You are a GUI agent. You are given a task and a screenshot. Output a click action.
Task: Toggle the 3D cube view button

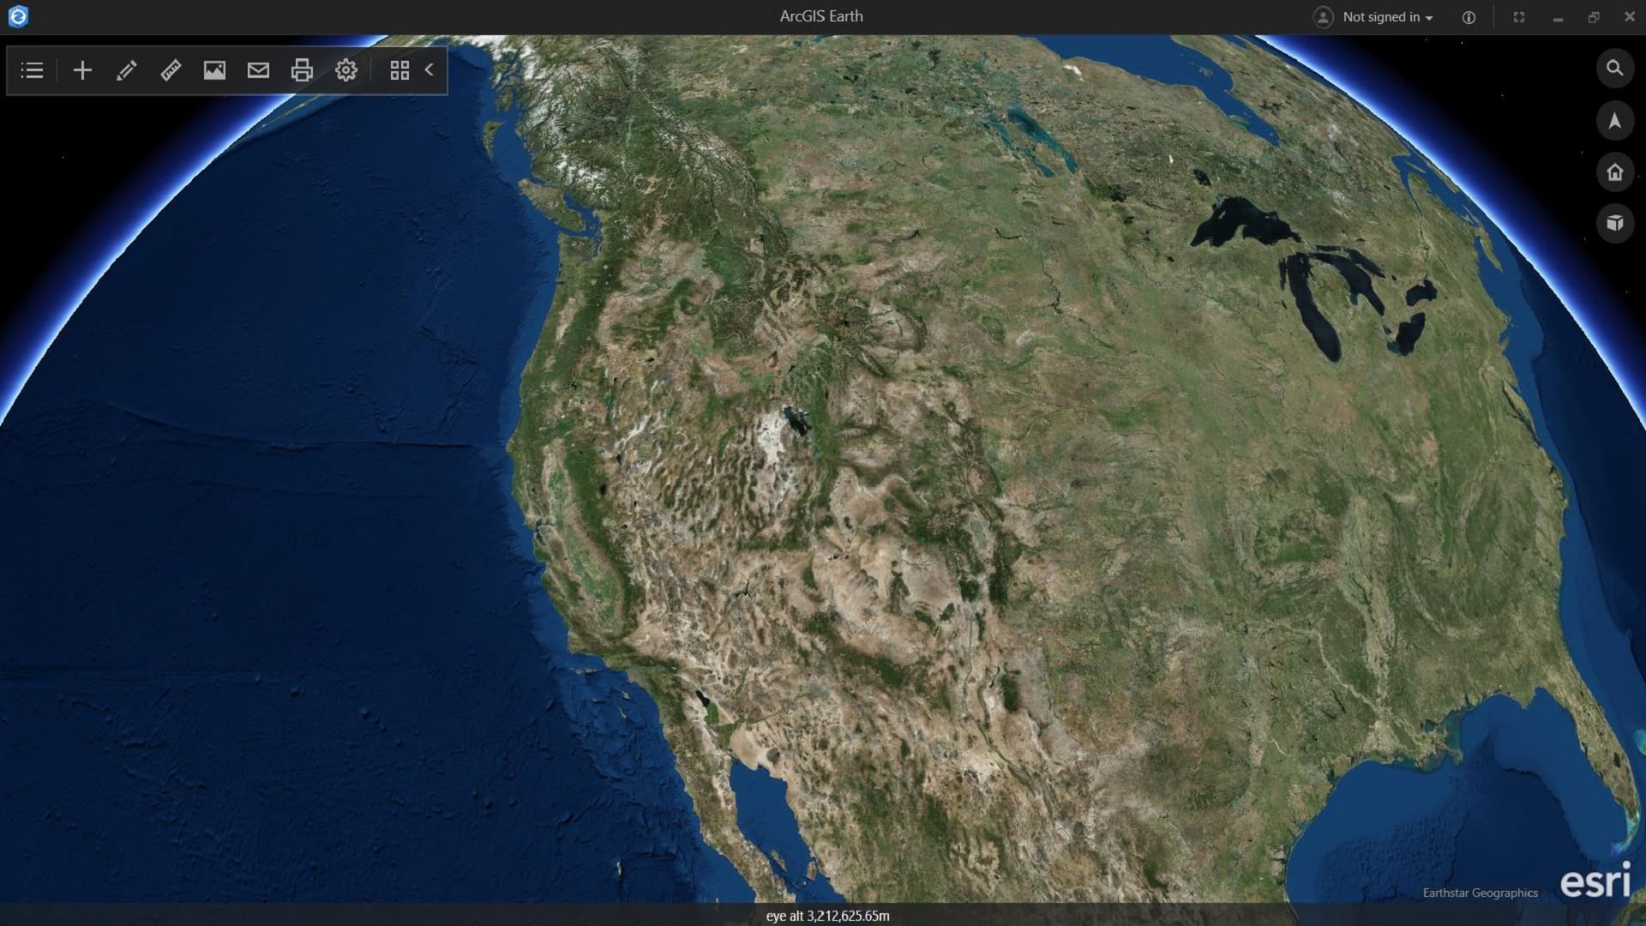(1615, 223)
